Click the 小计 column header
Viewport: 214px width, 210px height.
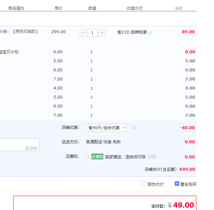178,8
